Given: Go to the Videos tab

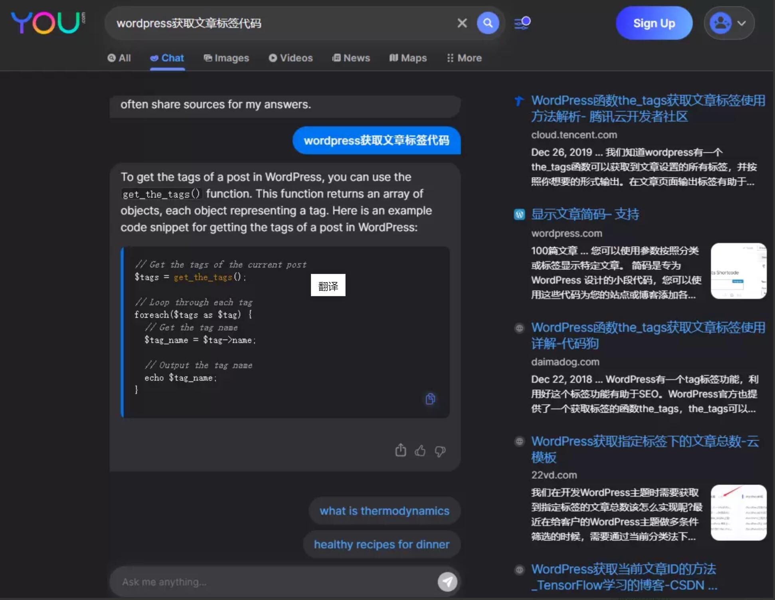Looking at the screenshot, I should pyautogui.click(x=291, y=58).
